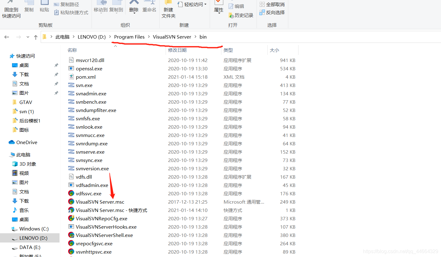Click 复制路径 in the ribbon
The height and width of the screenshot is (257, 441).
(x=66, y=4)
